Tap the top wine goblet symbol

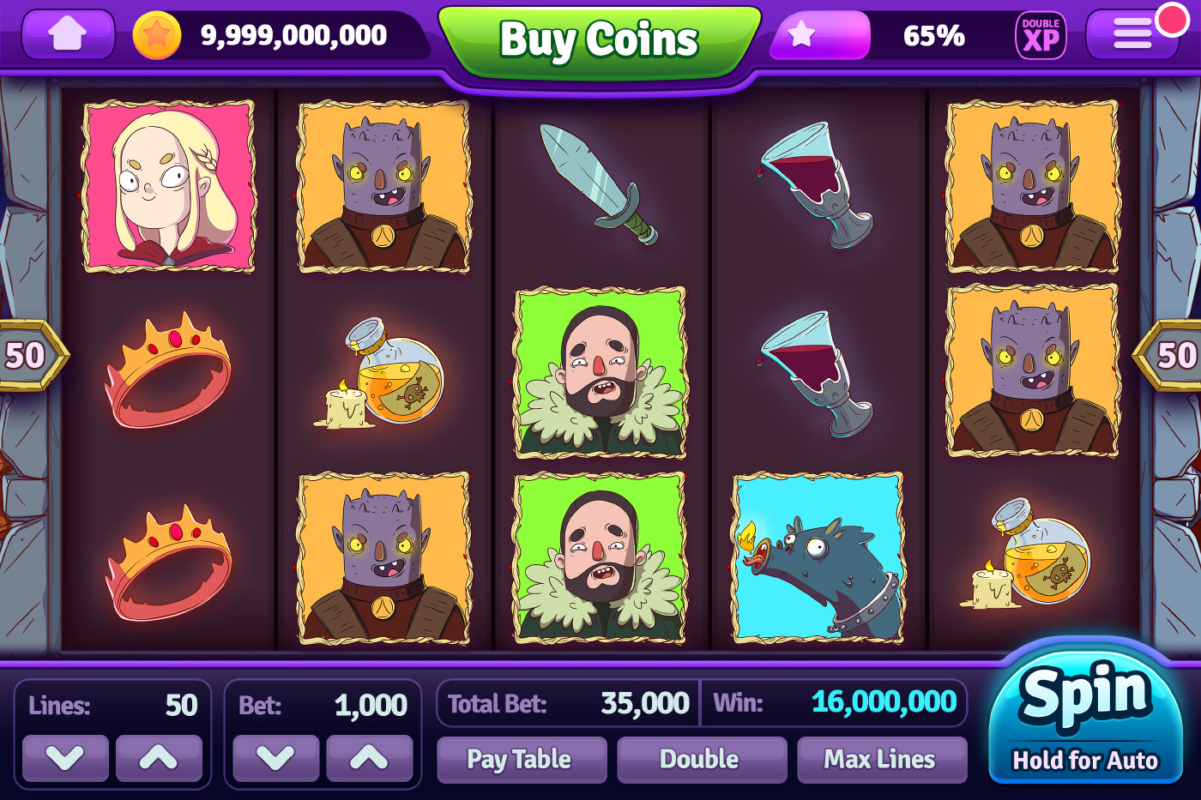click(x=816, y=186)
